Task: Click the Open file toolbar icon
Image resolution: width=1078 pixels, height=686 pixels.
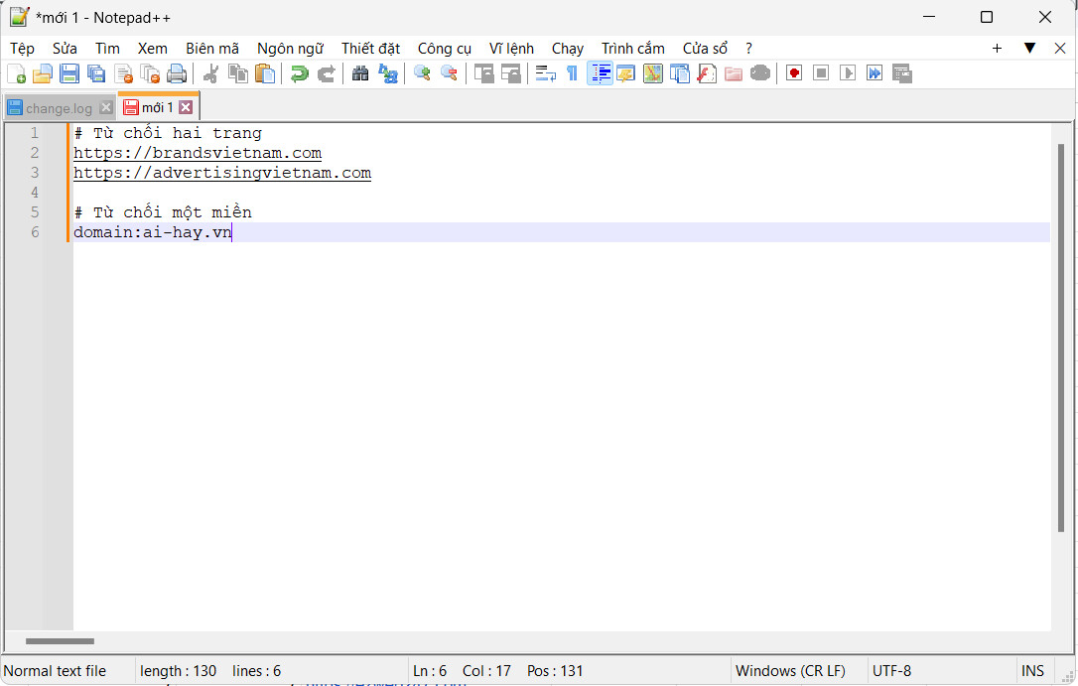Action: click(x=43, y=73)
